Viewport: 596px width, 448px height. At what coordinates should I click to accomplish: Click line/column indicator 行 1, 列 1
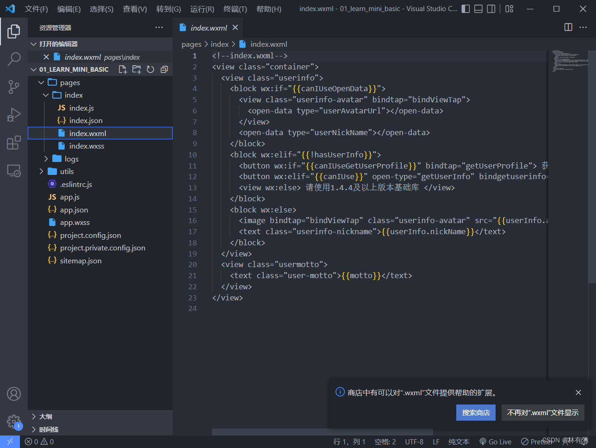click(349, 442)
